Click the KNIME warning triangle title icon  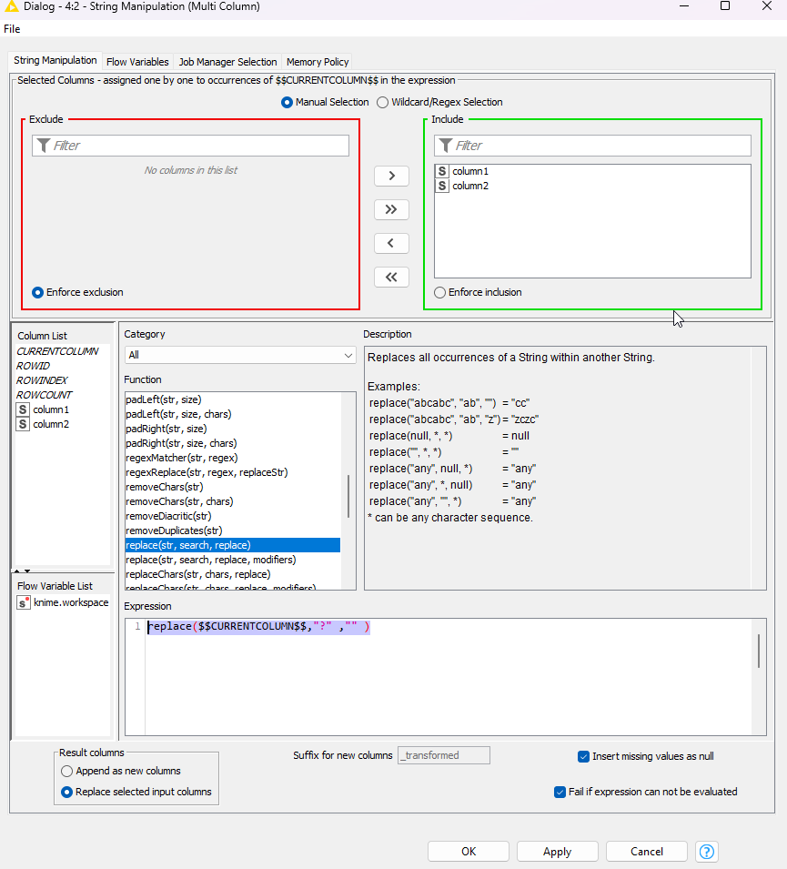(x=11, y=6)
